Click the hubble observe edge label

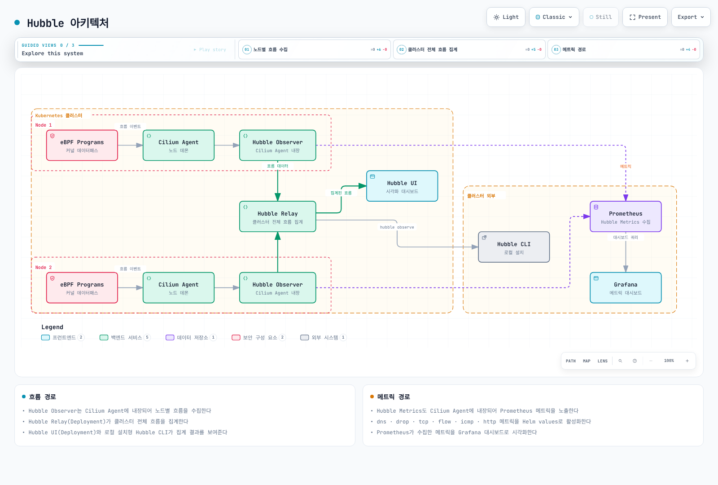coord(397,227)
